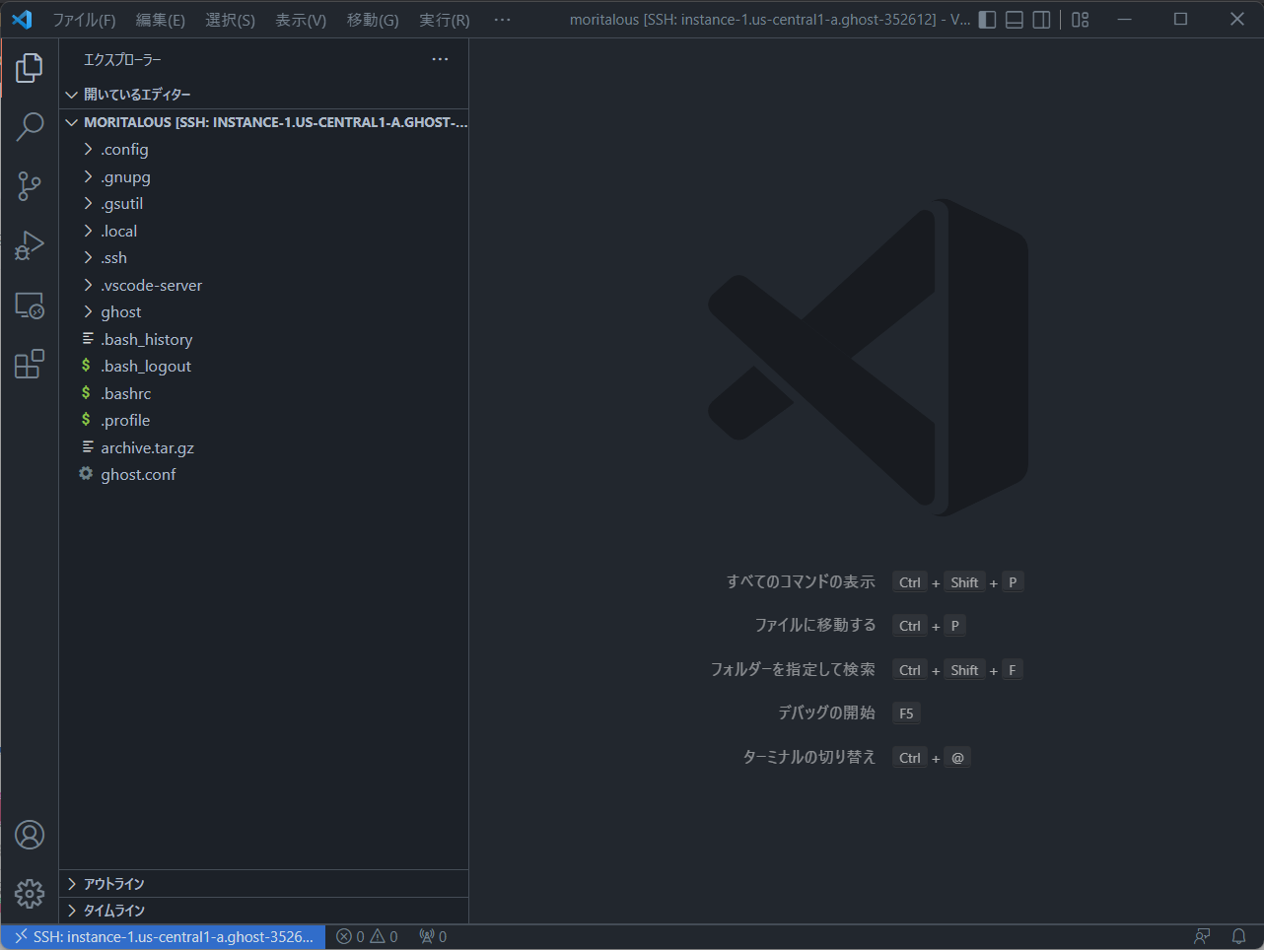Open the Search view in activity bar
Screen dimensions: 1264x950
(30, 126)
